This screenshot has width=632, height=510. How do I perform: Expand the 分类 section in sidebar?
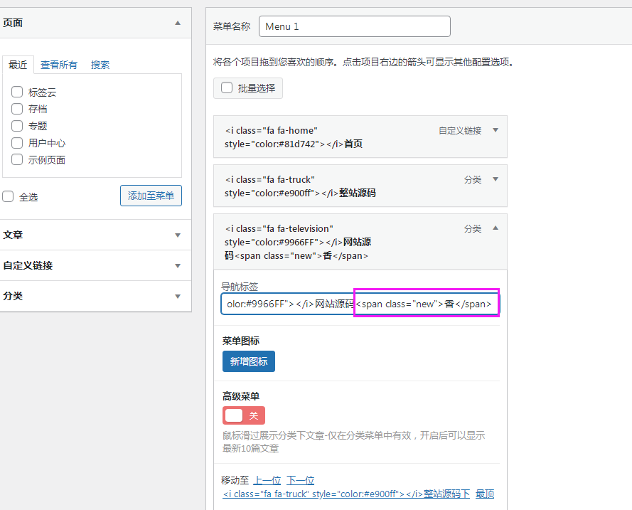click(x=178, y=296)
